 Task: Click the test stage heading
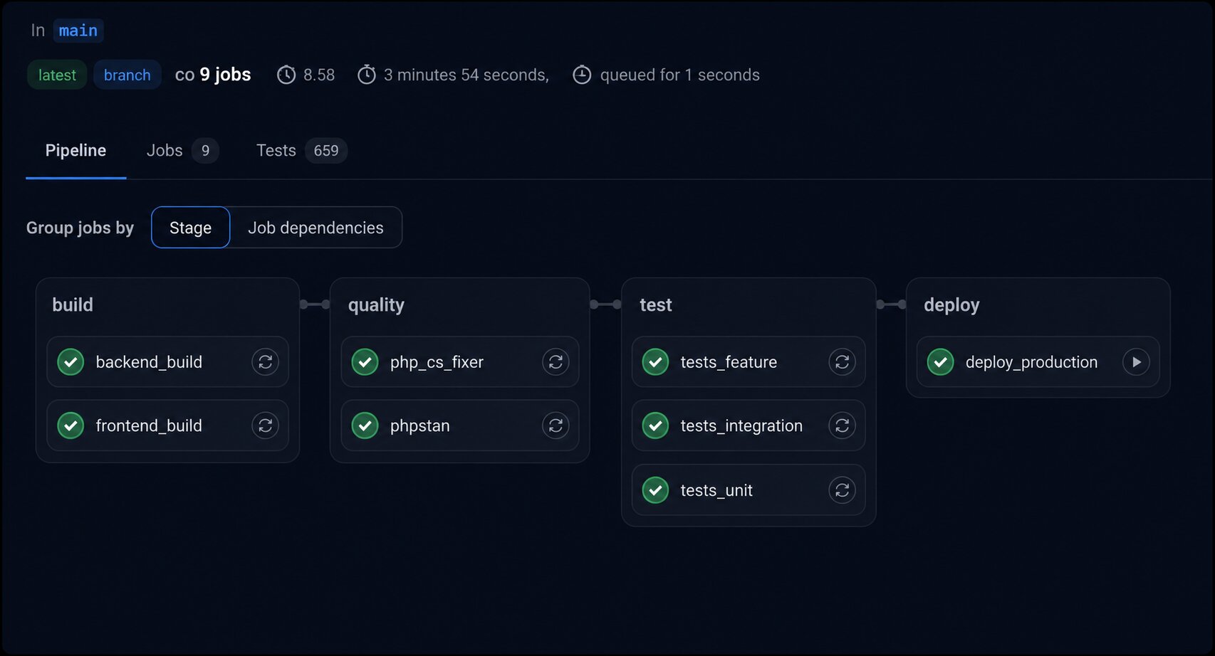pyautogui.click(x=656, y=305)
